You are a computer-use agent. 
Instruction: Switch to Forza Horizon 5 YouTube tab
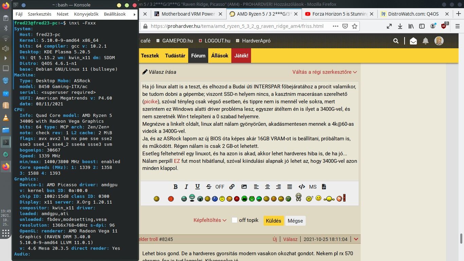(x=340, y=14)
